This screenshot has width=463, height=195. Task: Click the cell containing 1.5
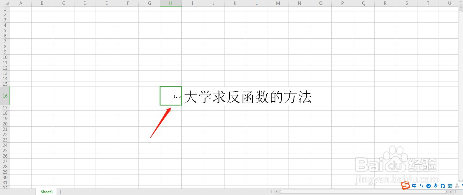pyautogui.click(x=171, y=96)
